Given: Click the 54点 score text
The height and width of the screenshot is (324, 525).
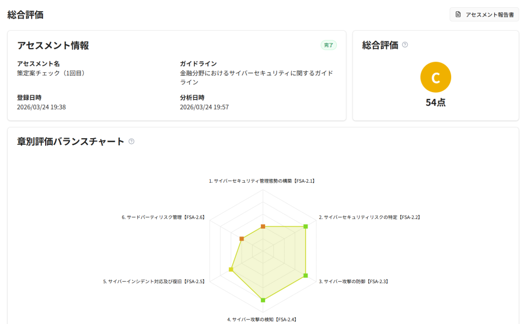Looking at the screenshot, I should pyautogui.click(x=435, y=102).
